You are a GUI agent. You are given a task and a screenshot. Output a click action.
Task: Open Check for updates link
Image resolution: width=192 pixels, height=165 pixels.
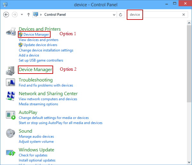pos(33,155)
